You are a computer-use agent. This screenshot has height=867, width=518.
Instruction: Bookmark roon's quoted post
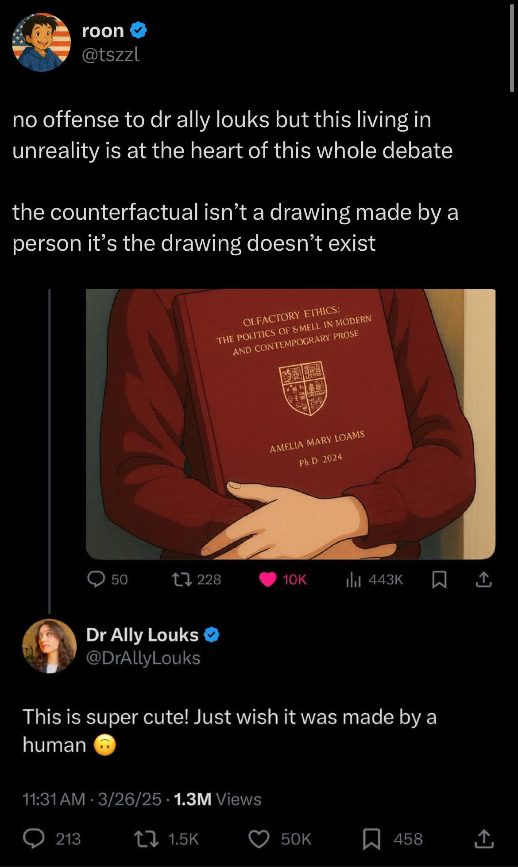438,579
